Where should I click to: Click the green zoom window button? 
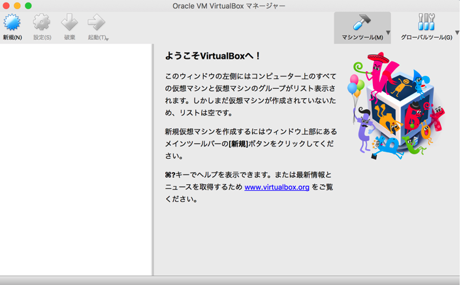point(28,6)
